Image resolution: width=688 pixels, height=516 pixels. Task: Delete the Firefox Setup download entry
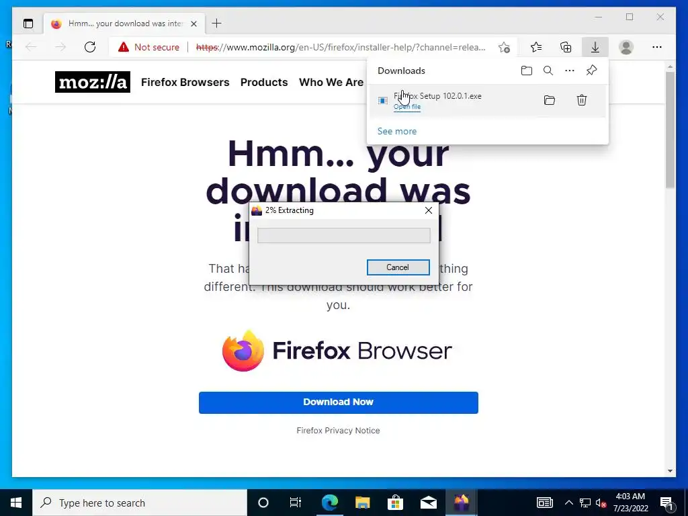pyautogui.click(x=582, y=100)
